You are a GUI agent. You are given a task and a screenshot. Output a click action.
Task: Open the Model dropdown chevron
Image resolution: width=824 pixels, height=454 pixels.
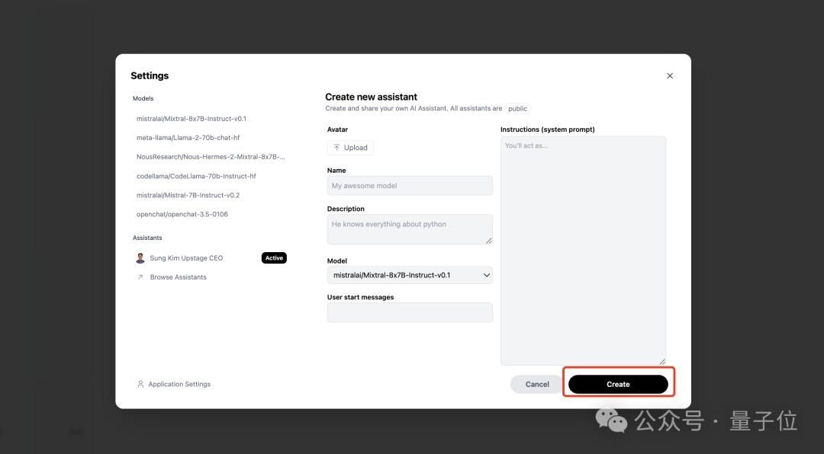click(x=487, y=275)
